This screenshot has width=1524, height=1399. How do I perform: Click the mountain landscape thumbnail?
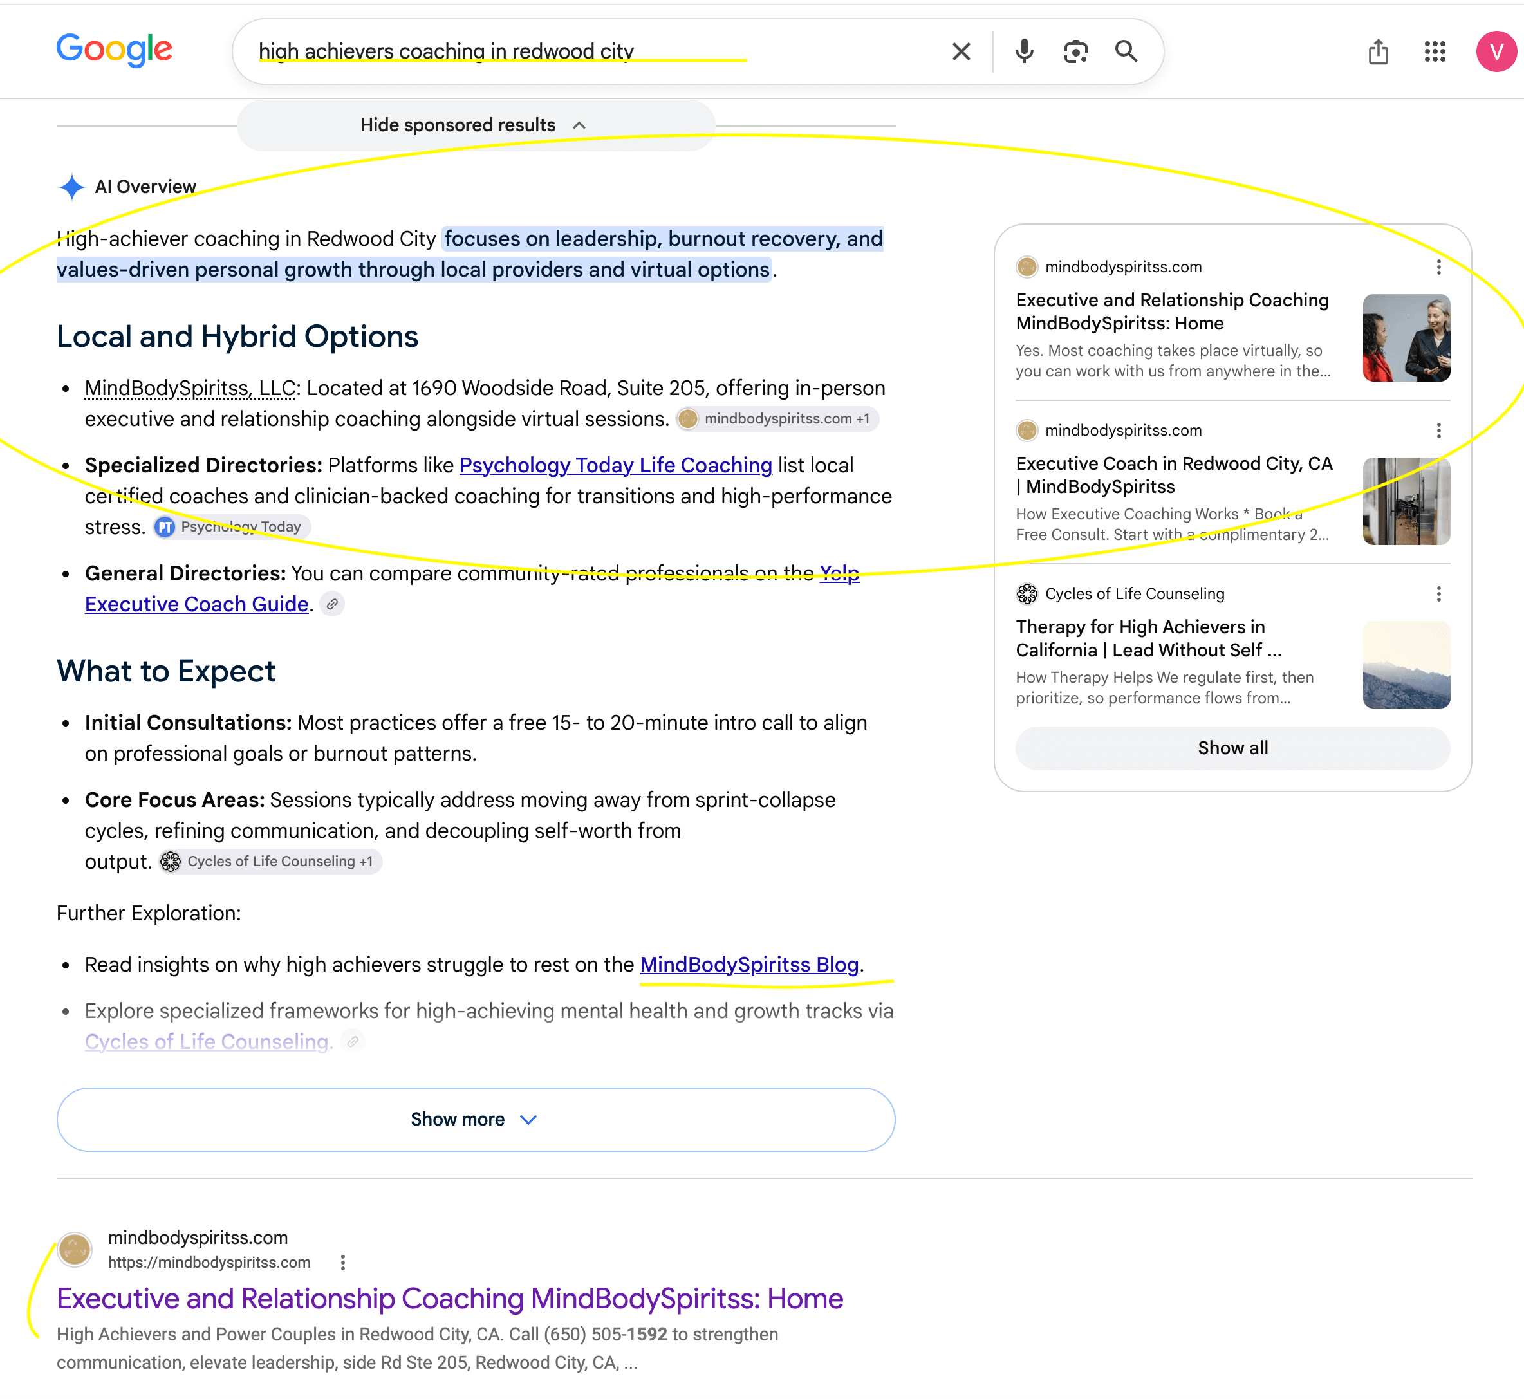point(1406,665)
